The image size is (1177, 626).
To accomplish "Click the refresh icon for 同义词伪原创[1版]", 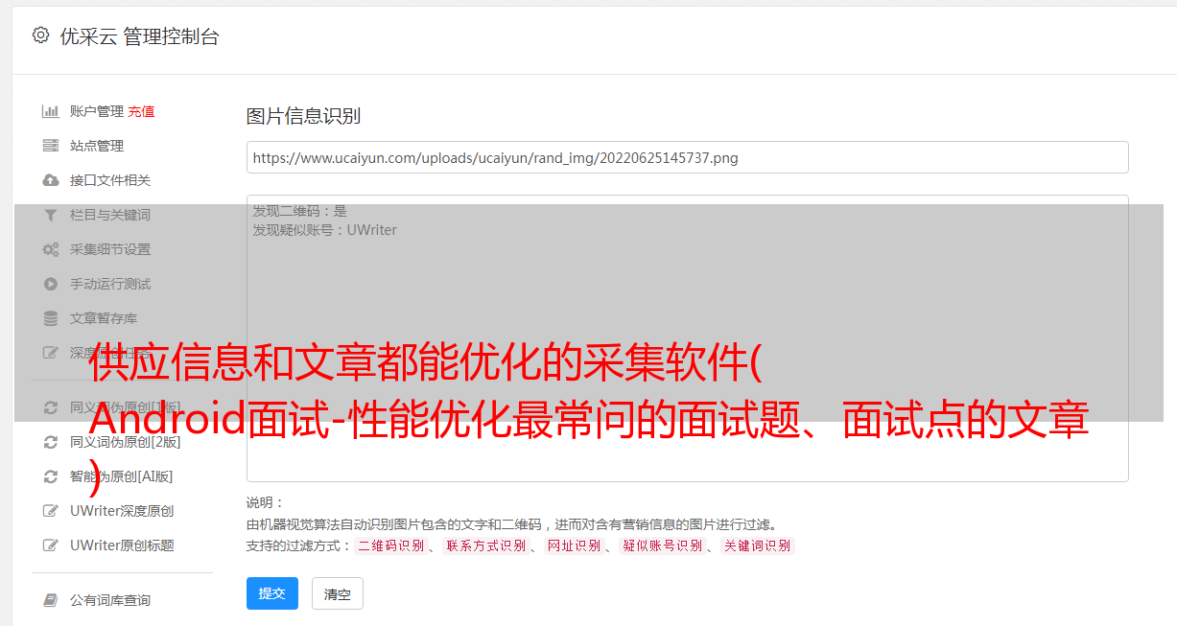I will (51, 407).
